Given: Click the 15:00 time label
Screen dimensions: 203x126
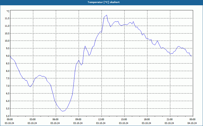Looking at the screenshot, I should pyautogui.click(x=124, y=119).
